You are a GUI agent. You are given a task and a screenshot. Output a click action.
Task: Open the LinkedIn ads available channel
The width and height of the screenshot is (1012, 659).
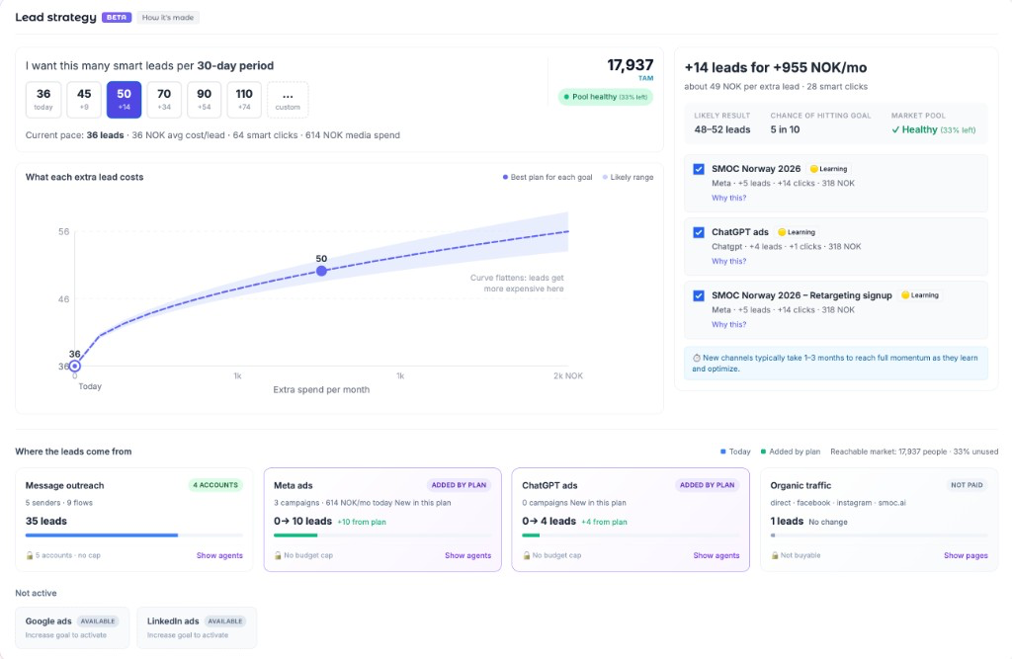[x=197, y=627]
